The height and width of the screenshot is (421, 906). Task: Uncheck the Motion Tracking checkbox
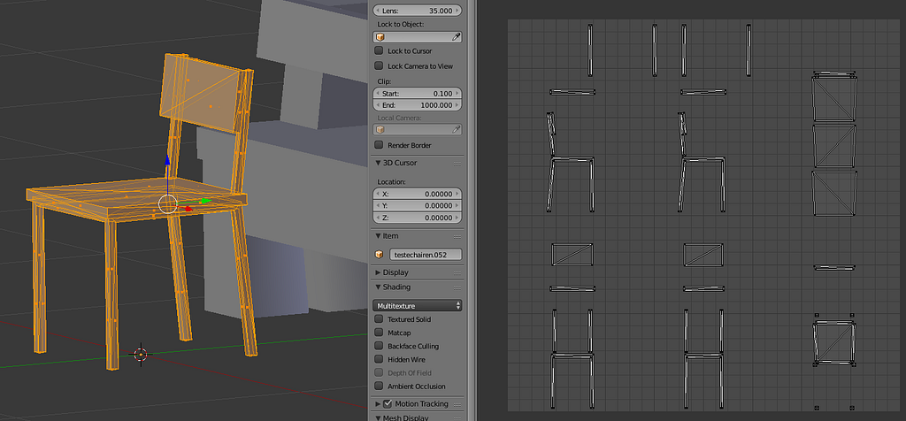point(388,404)
